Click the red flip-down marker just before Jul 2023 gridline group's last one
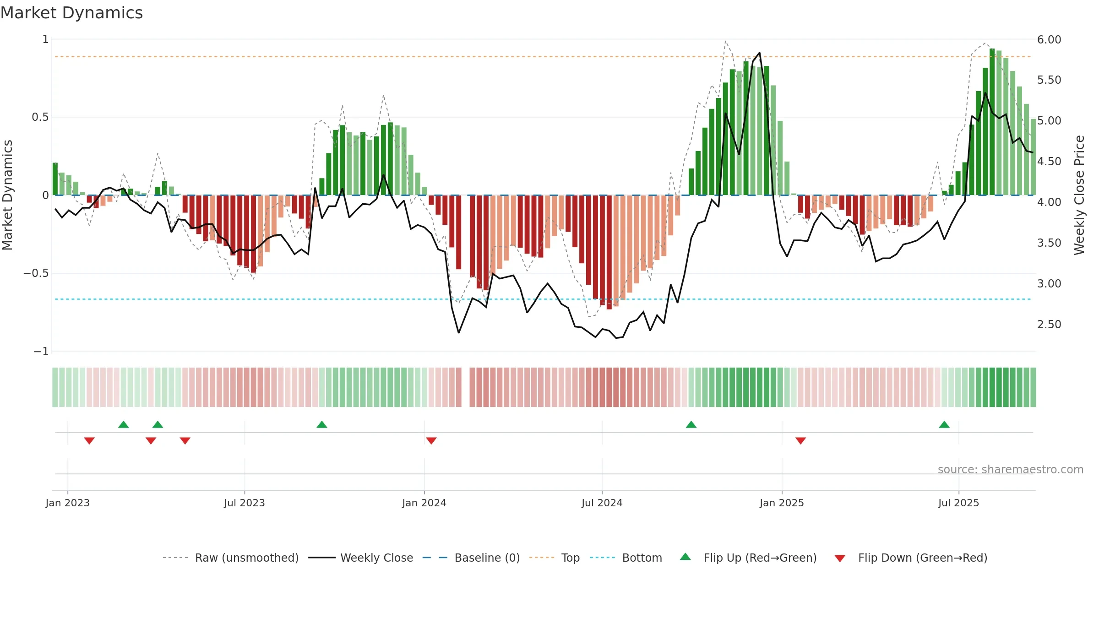1099x618 pixels. pos(185,440)
